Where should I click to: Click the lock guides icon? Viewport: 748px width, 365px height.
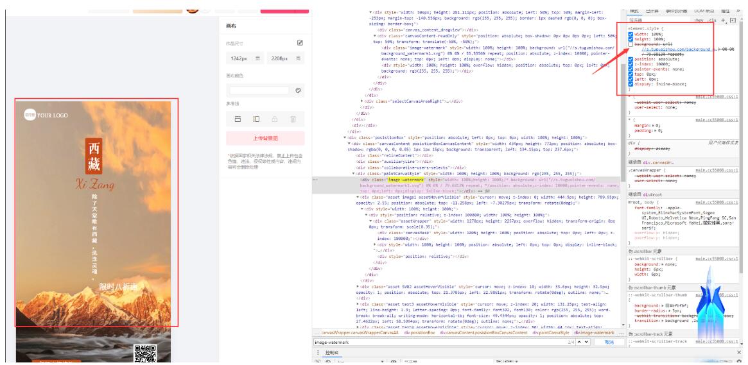point(274,119)
